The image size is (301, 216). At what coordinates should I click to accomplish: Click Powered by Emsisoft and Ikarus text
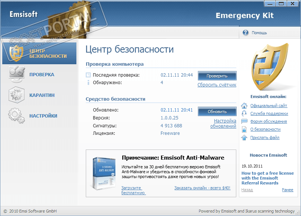[246, 211]
